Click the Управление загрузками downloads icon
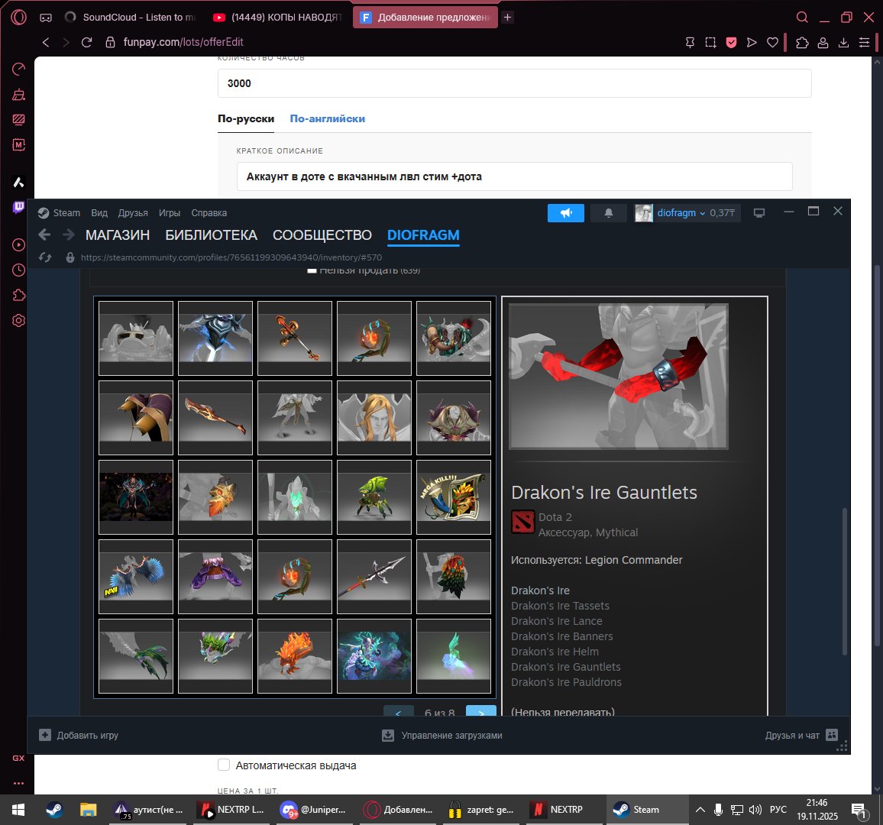 click(387, 735)
